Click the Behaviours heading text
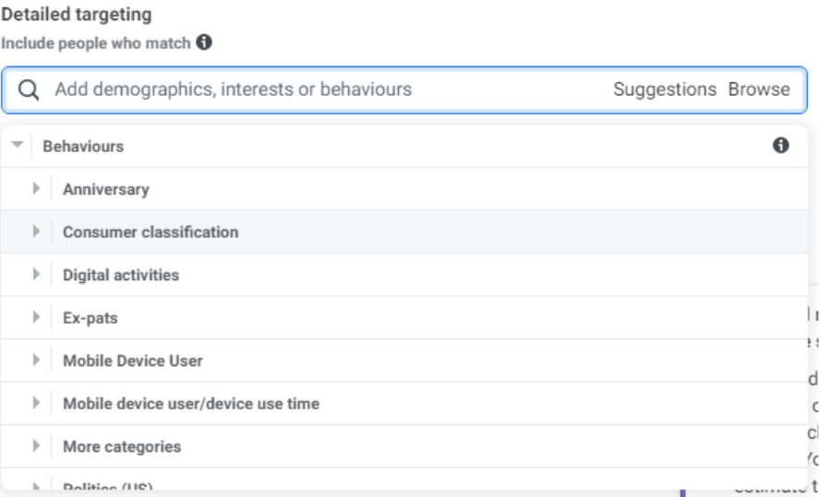This screenshot has width=820, height=497. [x=82, y=146]
